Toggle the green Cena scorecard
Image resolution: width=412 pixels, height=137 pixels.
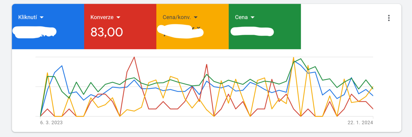coord(265,26)
